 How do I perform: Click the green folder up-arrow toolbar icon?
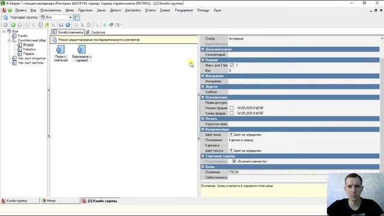[47, 25]
